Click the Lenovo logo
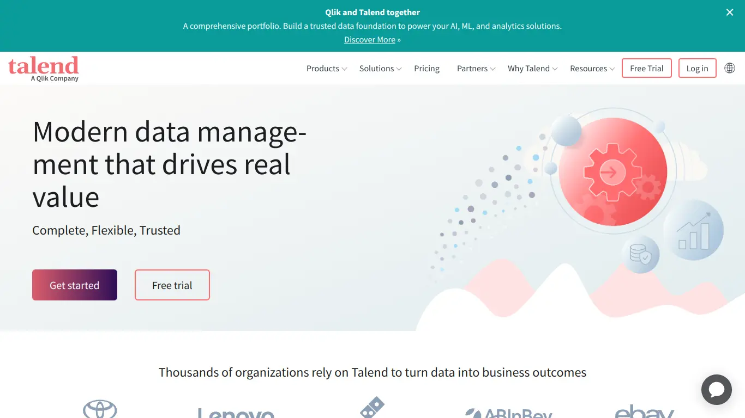 (x=236, y=413)
